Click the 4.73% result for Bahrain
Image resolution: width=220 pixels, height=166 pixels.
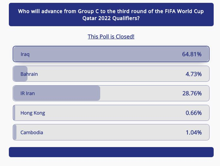click(193, 74)
